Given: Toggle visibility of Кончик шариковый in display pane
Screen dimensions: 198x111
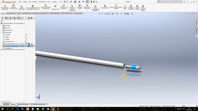Looking at the screenshot, I should point(26,46).
